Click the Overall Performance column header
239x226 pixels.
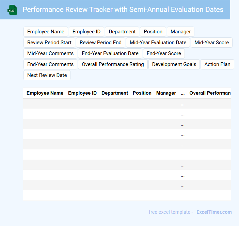[210, 93]
